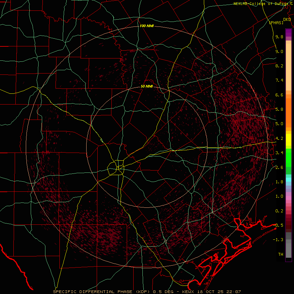Click the 1.8 value on the color scale
This screenshot has width=294, height=294.
(x=279, y=182)
